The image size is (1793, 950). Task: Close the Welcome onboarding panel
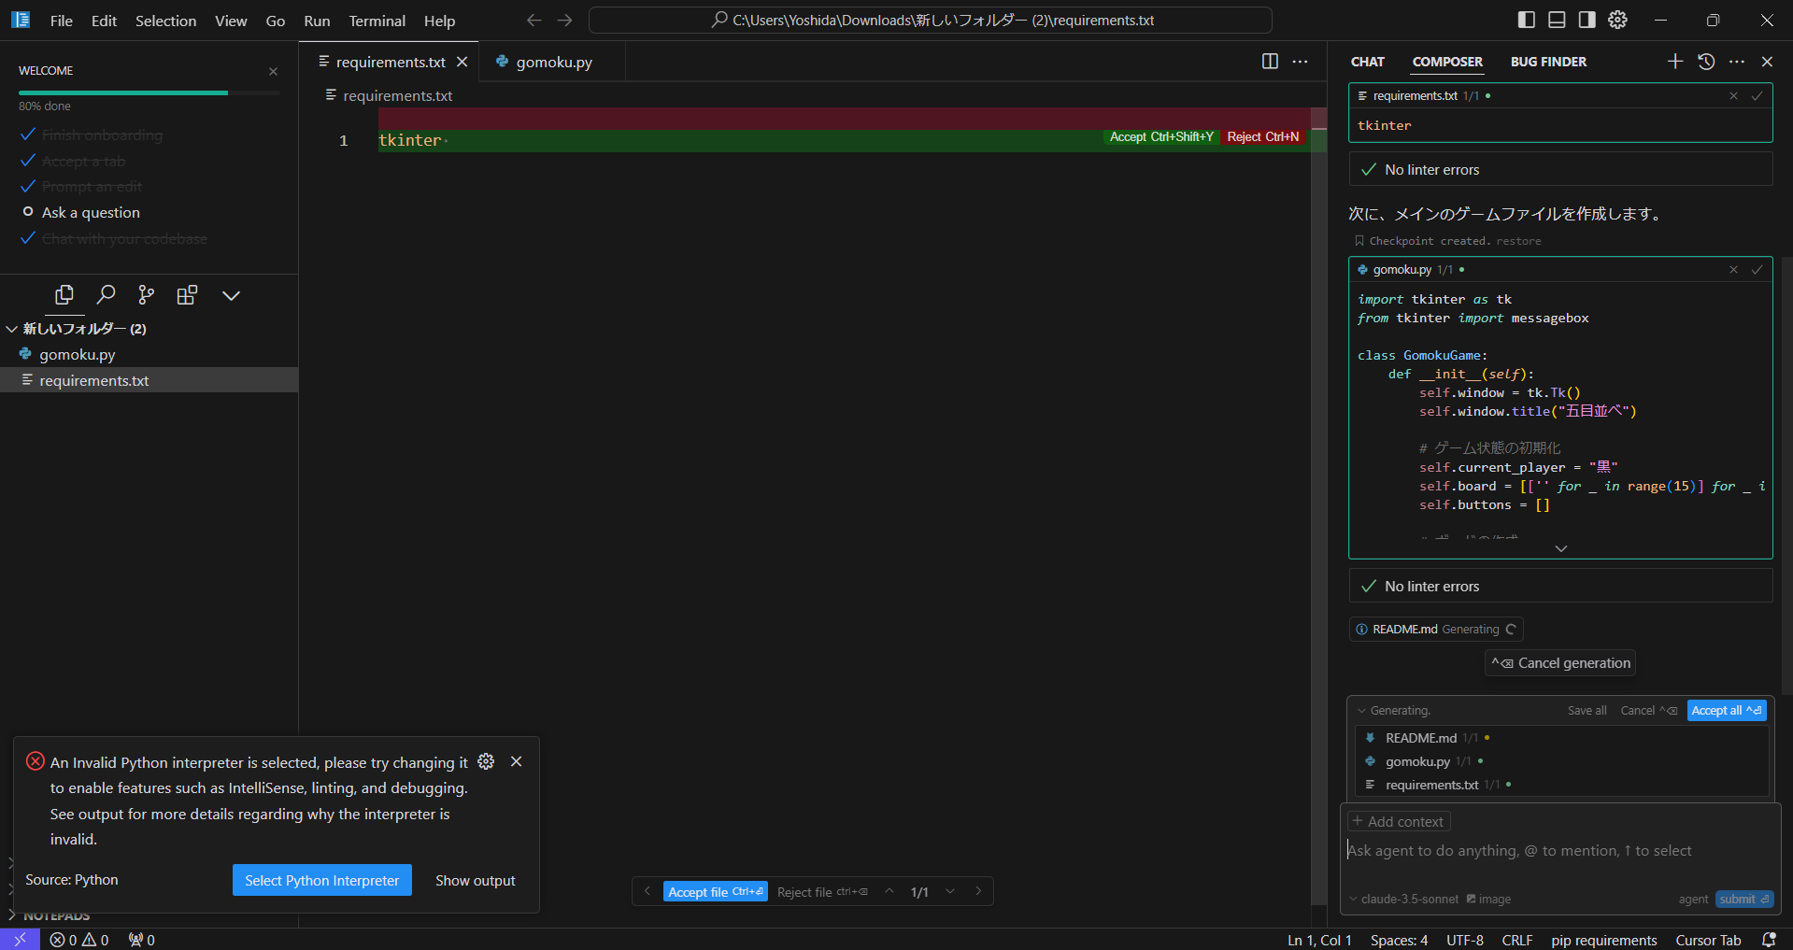pos(273,71)
